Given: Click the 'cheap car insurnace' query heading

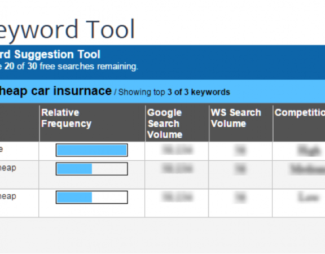Looking at the screenshot, I should 55,91.
